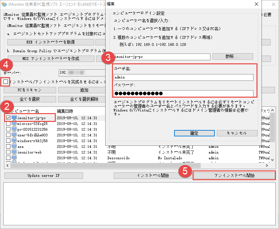Close the 編集 dialog with X
Screen dimensions: 279x229
(256, 4)
